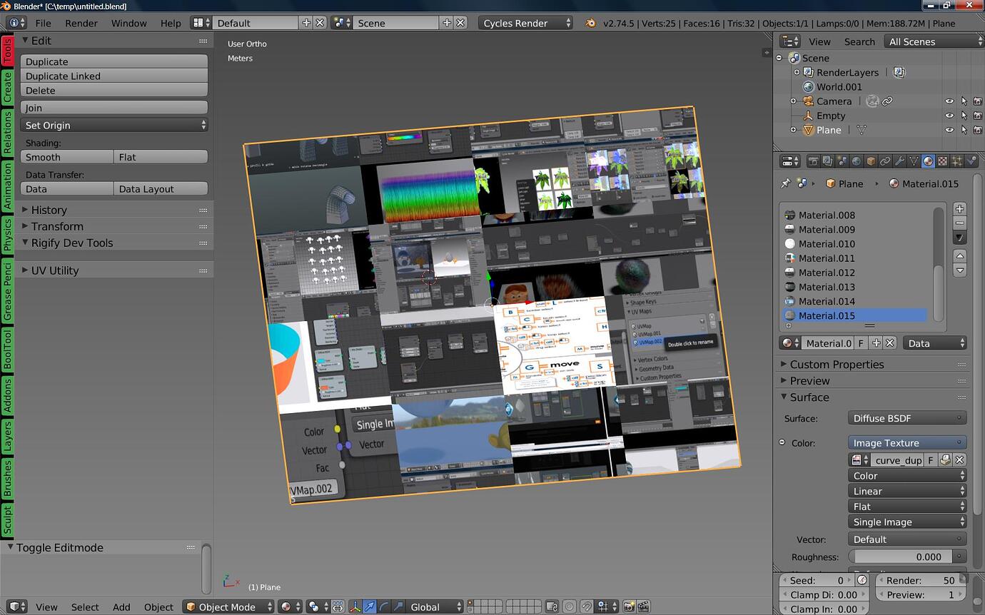Open the Object Data tab (triangle mesh)

coord(914,161)
